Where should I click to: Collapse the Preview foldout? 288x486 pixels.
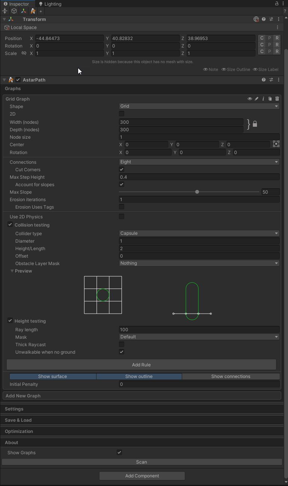point(12,271)
